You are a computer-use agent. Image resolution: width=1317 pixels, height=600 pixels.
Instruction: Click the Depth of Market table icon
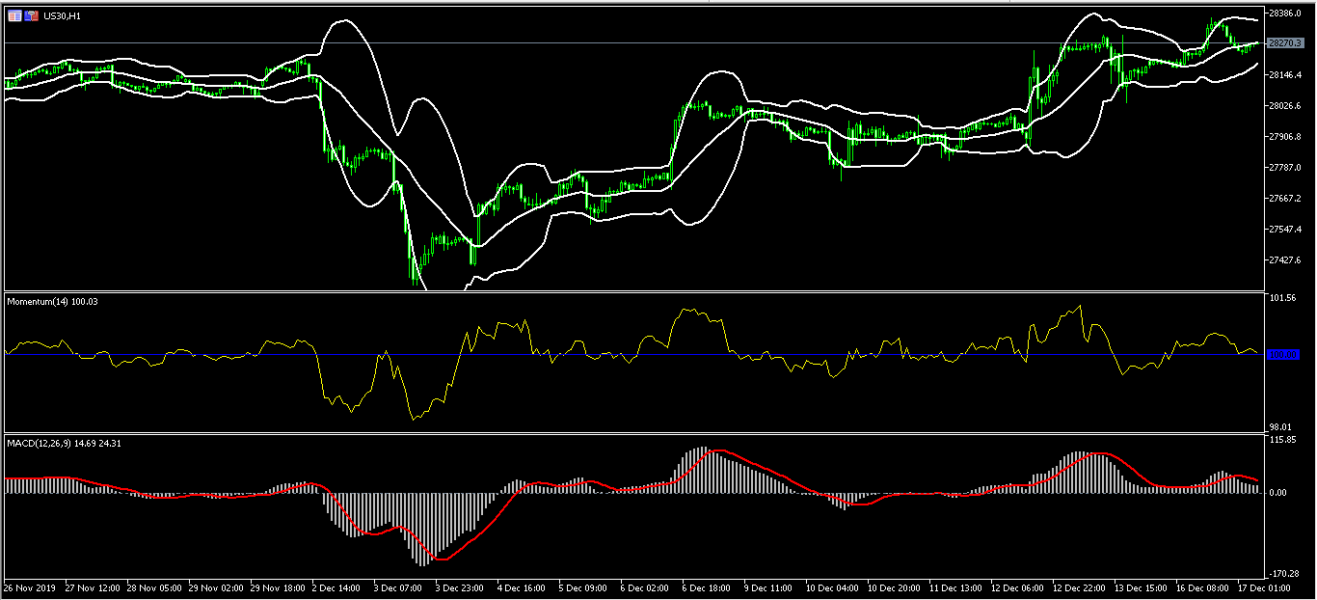[14, 16]
